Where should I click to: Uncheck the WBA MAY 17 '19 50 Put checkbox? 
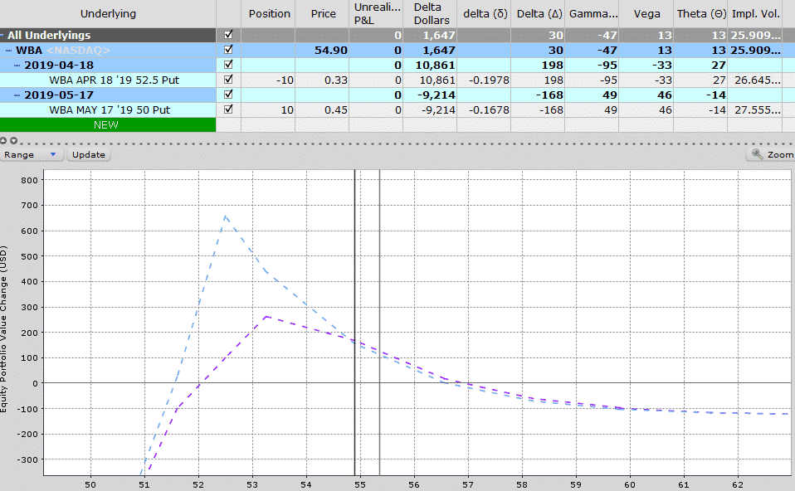[228, 109]
